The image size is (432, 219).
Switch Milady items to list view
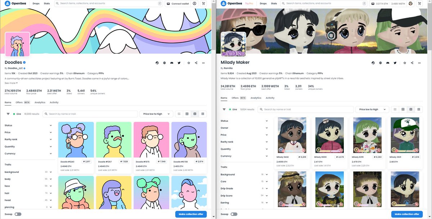[x=395, y=109]
